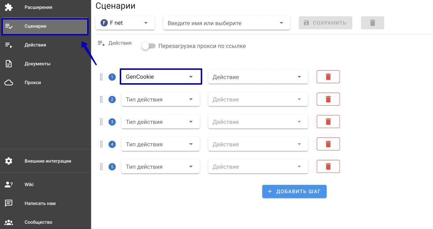Expand the Тип действия dropdown in step 3
Viewport: 433px width, 229px height.
click(161, 122)
